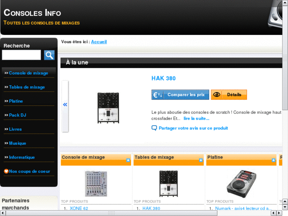
Task: Click the scroll down arrow at bottom right
Action: pyautogui.click(x=285, y=207)
